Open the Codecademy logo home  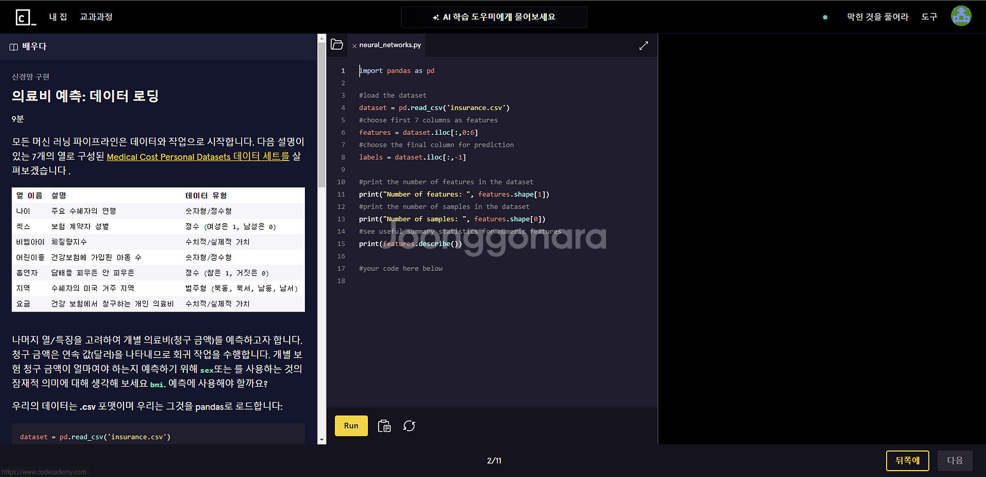(x=25, y=17)
